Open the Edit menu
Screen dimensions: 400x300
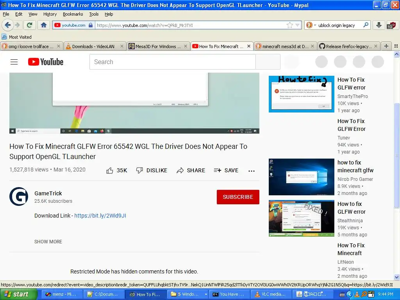tap(19, 14)
